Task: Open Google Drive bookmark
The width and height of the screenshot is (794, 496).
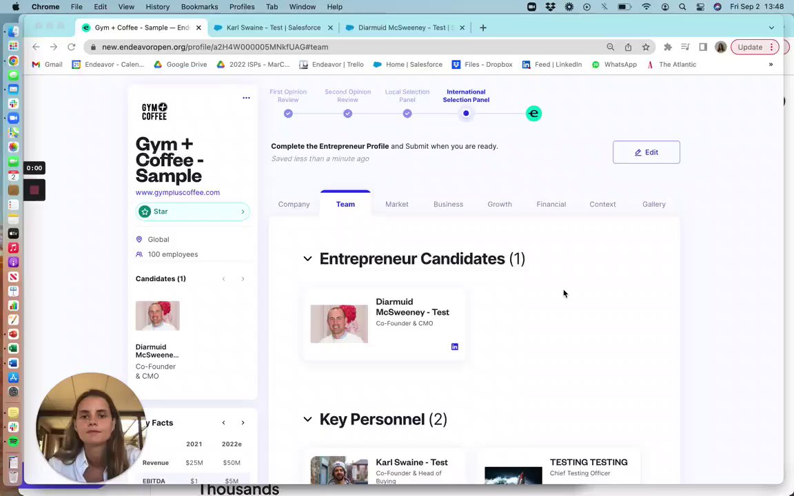Action: (x=181, y=64)
